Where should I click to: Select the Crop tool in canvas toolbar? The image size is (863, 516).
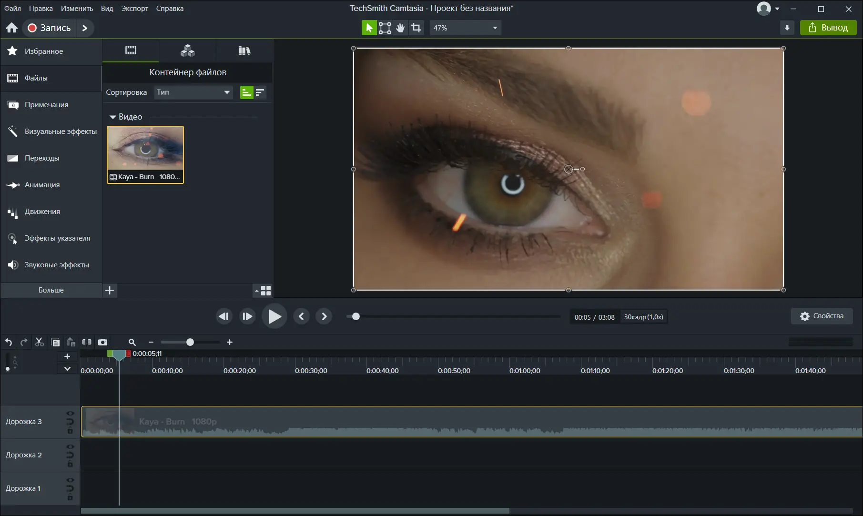pyautogui.click(x=416, y=28)
